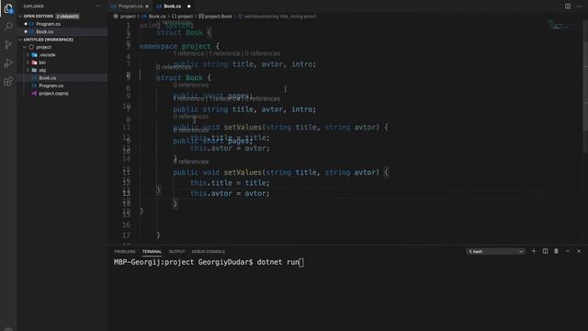
Task: Open the Explorer view in activity bar
Action: pyautogui.click(x=8, y=8)
